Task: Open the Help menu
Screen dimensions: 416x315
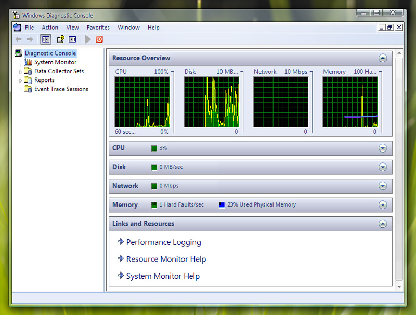Action: point(153,28)
